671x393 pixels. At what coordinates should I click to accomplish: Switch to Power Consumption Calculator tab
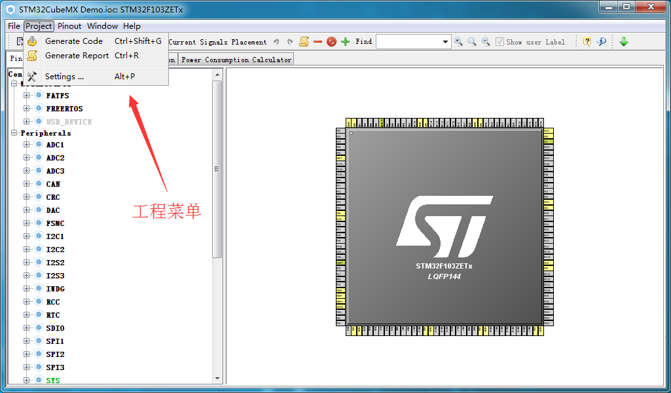pos(236,60)
